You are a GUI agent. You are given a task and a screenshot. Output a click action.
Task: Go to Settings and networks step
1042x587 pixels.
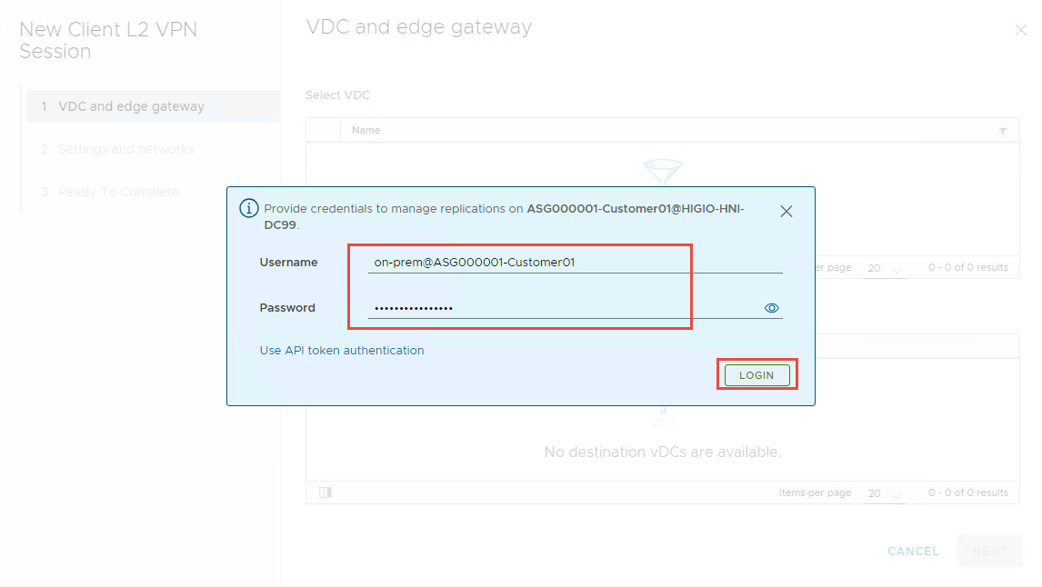(125, 149)
